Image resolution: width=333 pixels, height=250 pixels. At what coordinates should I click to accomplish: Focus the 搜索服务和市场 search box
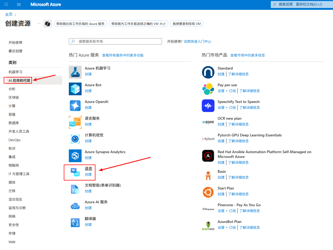point(115,41)
